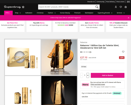
Task: Close the pink Fragrance promo banner
Action: pyautogui.click(x=129, y=18)
